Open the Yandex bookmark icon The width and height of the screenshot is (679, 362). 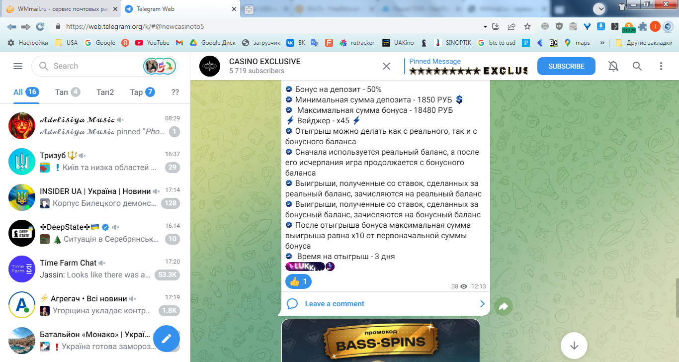point(125,43)
